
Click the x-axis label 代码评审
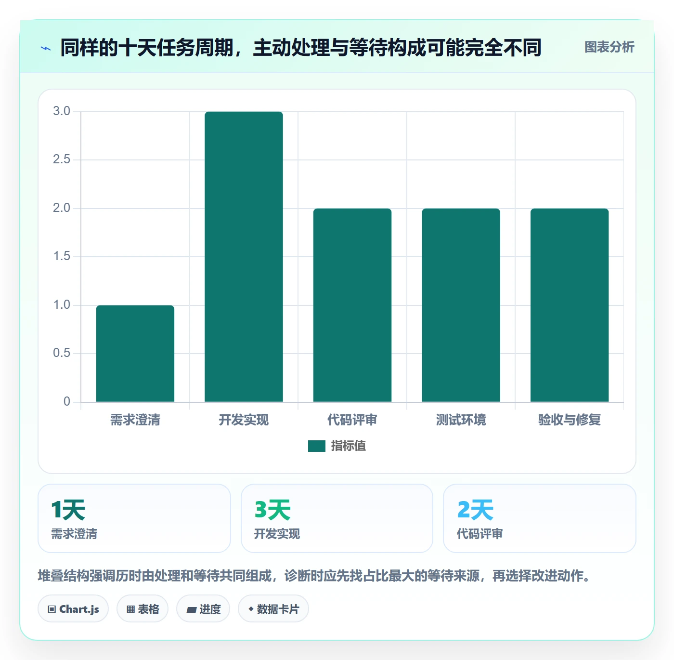tap(352, 420)
